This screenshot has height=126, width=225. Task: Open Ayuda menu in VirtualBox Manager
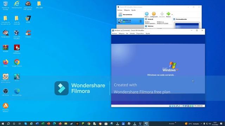(x=134, y=10)
